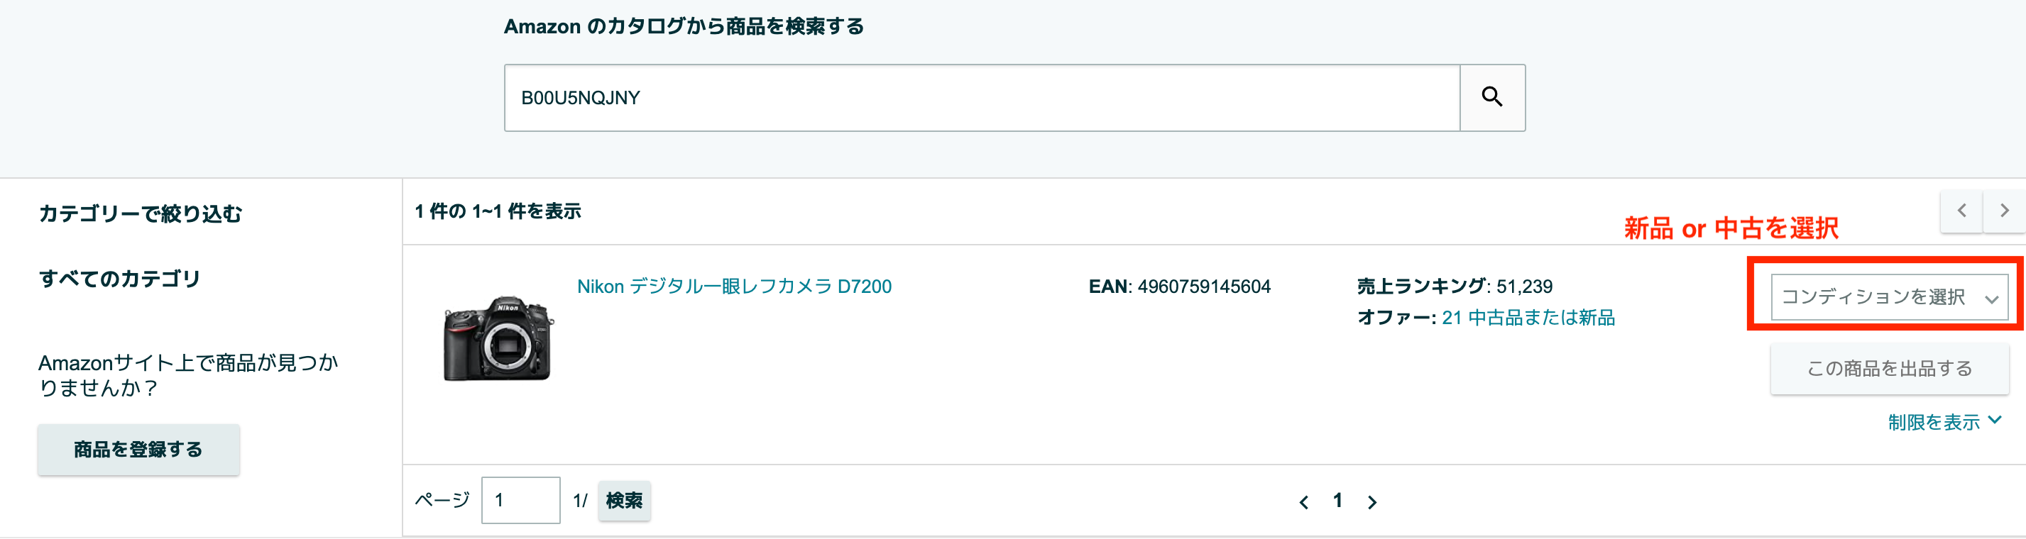Go to previous results with top-right left arrow

coord(1961,211)
